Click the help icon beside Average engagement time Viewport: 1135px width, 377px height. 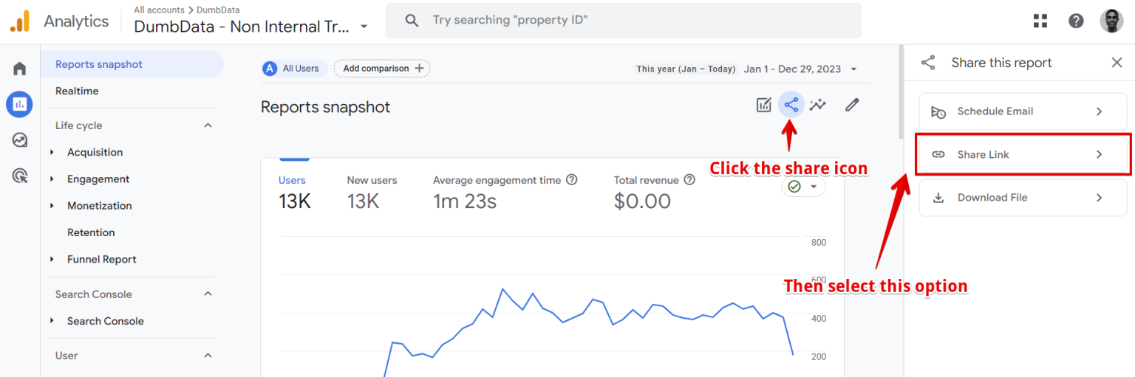[x=571, y=180]
